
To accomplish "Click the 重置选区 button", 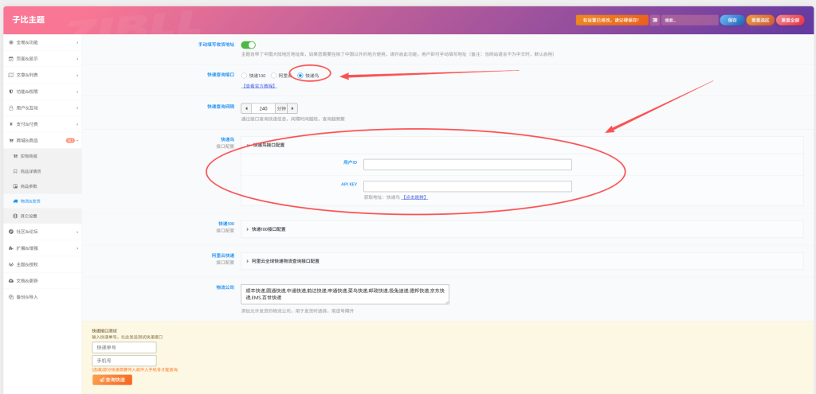I will click(760, 20).
